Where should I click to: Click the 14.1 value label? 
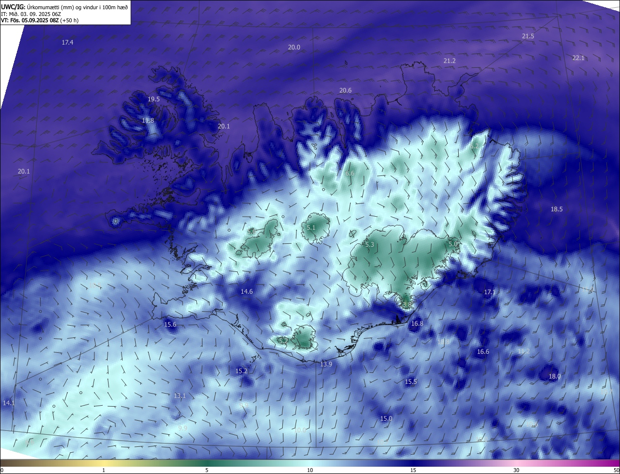[x=9, y=403]
